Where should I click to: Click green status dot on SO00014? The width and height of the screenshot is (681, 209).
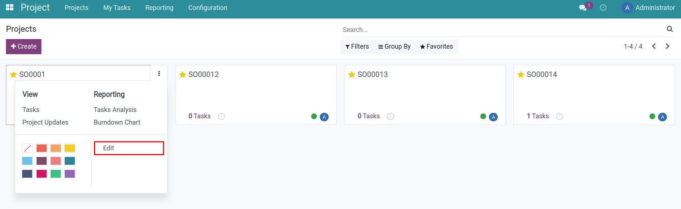[x=652, y=116]
